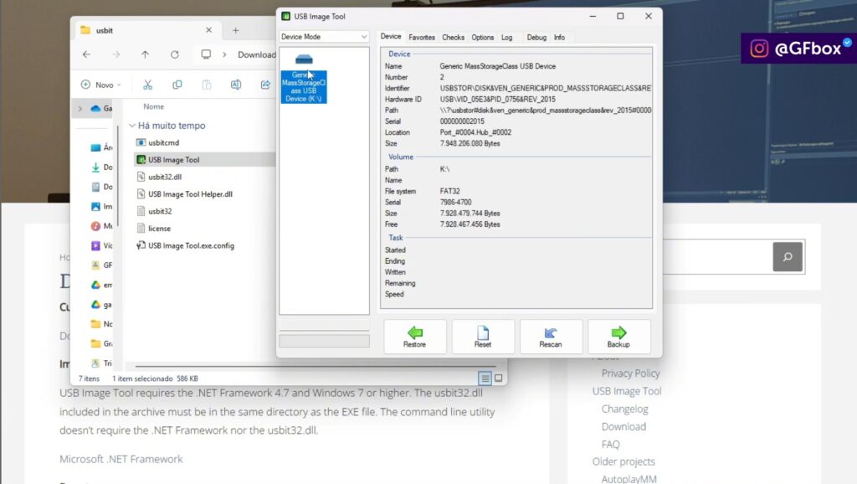Select the usbitcmd file
Screen dimensions: 857x484
coord(164,142)
